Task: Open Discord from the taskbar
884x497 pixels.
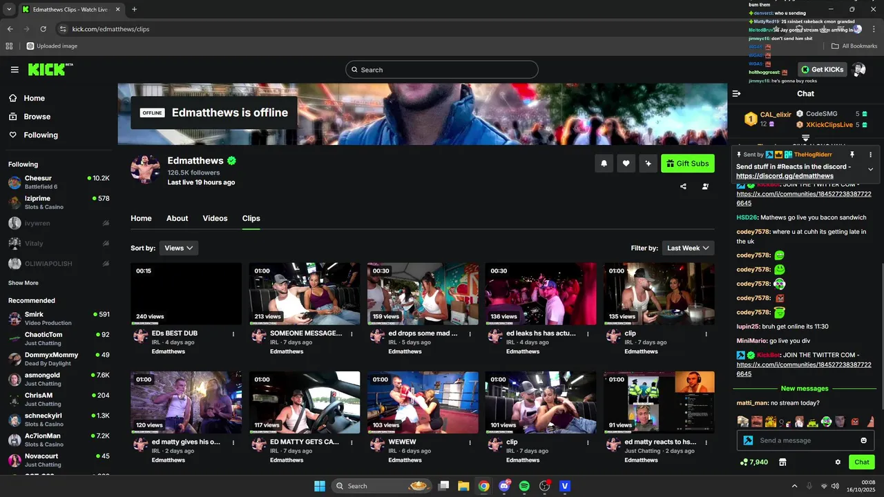Action: tap(504, 486)
